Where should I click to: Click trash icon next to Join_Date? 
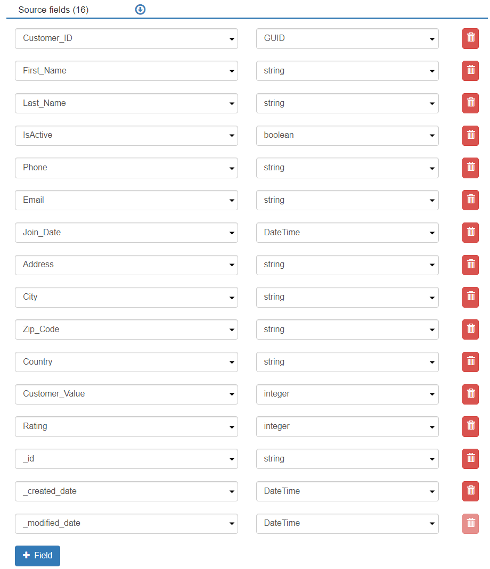[470, 233]
